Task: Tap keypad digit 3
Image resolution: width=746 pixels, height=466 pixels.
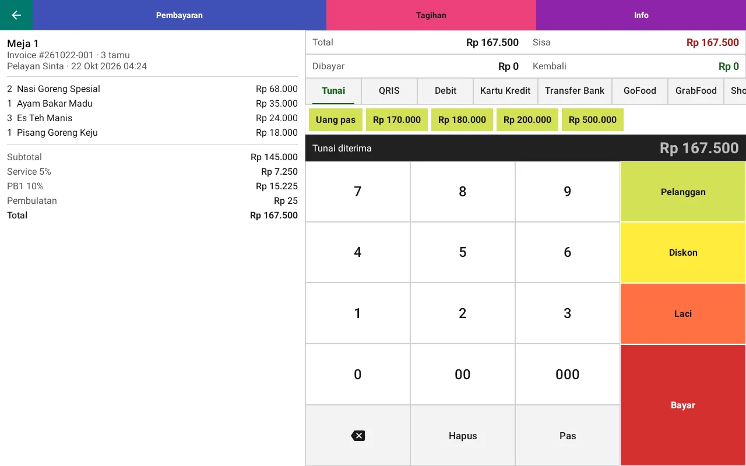Action: tap(568, 313)
